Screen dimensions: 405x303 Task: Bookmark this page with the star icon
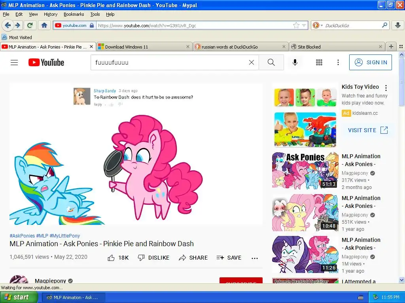pyautogui.click(x=296, y=25)
